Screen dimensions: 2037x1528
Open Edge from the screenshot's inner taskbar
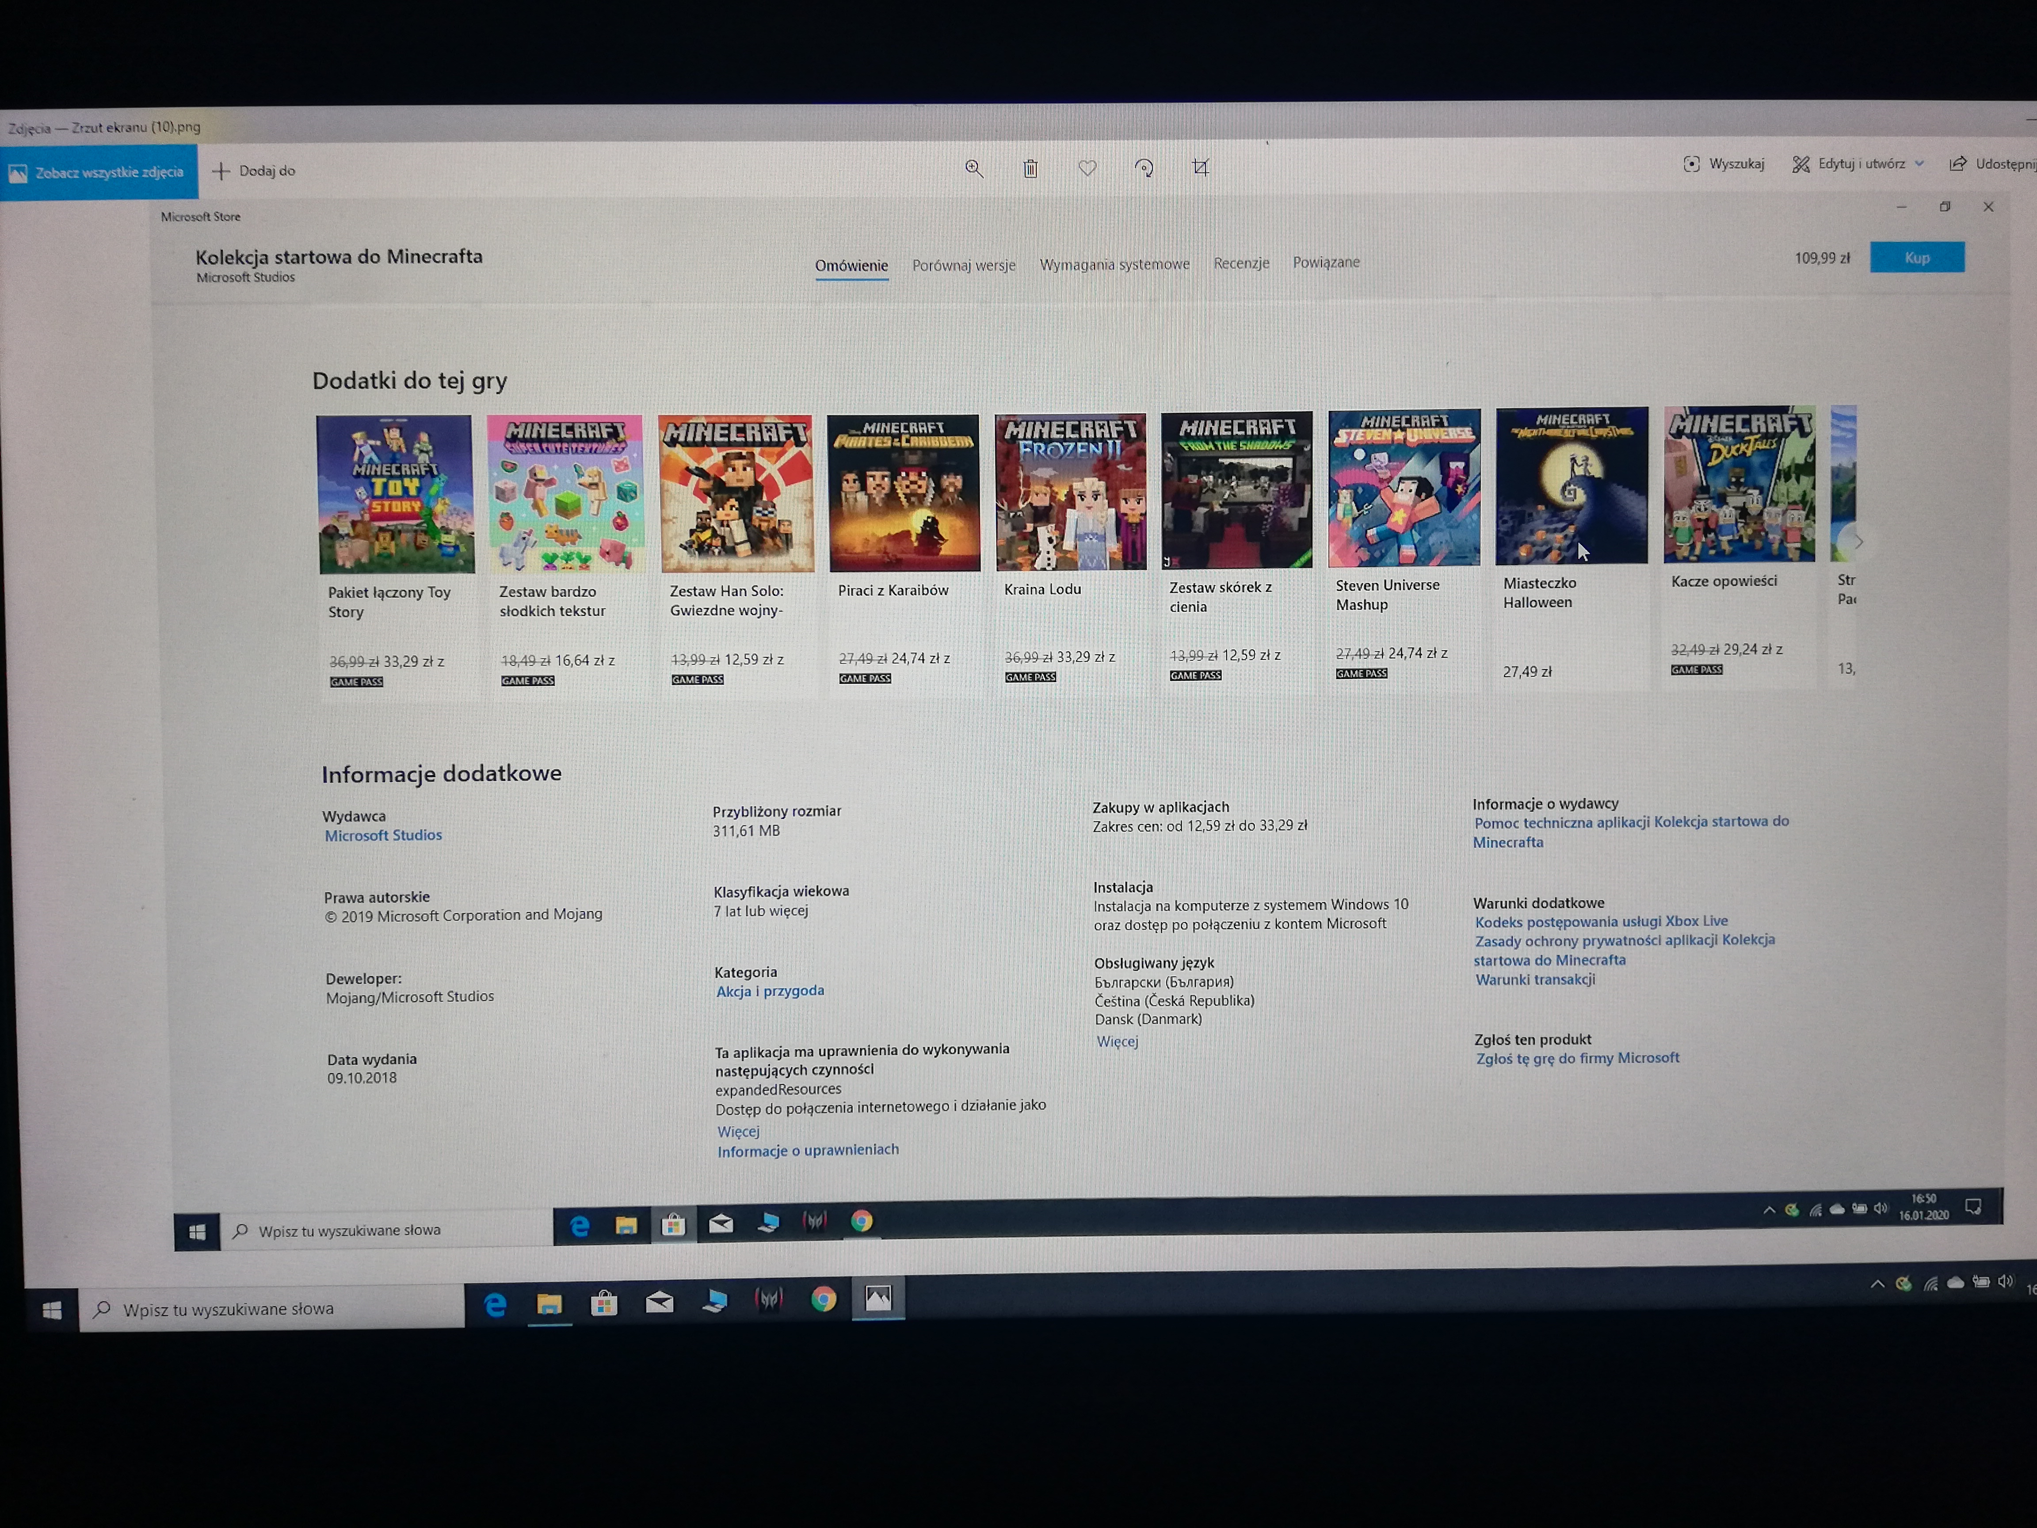[x=579, y=1226]
